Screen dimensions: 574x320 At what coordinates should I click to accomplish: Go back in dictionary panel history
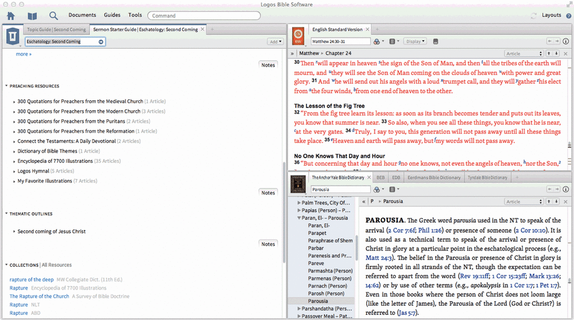click(x=549, y=189)
